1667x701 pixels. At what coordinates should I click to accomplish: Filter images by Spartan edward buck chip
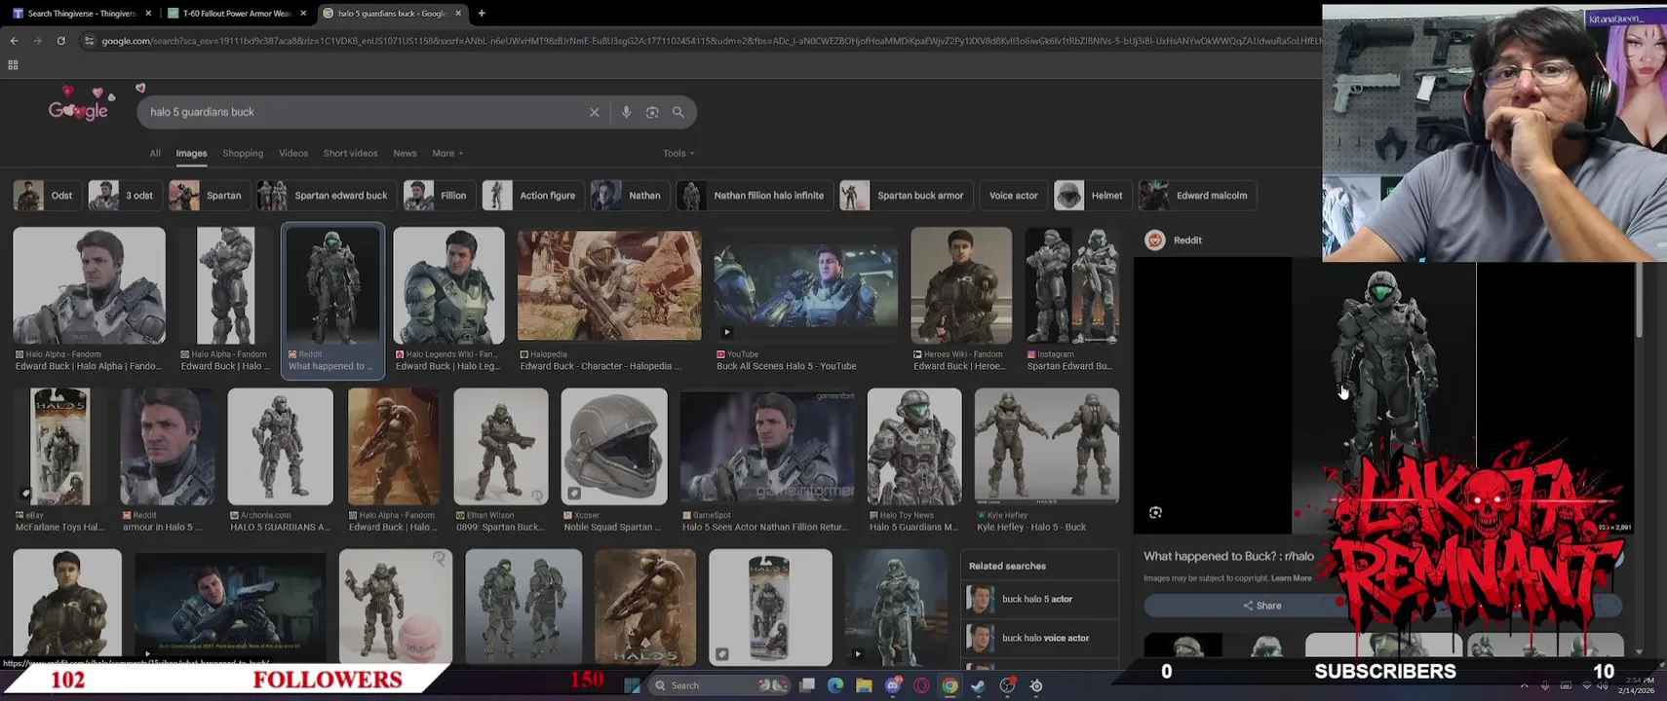326,196
